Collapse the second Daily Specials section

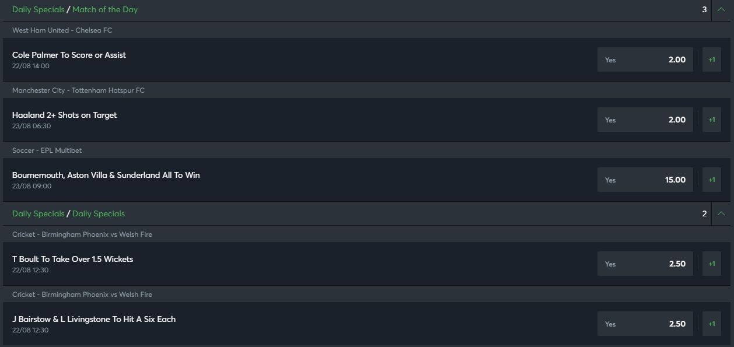tap(721, 214)
